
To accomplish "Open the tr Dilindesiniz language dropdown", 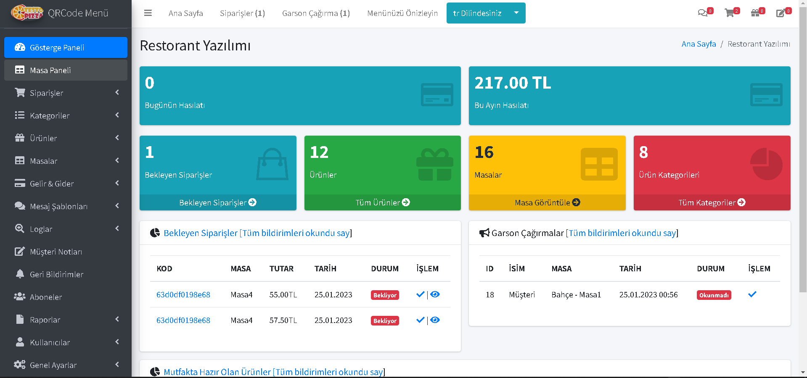I will tap(486, 13).
